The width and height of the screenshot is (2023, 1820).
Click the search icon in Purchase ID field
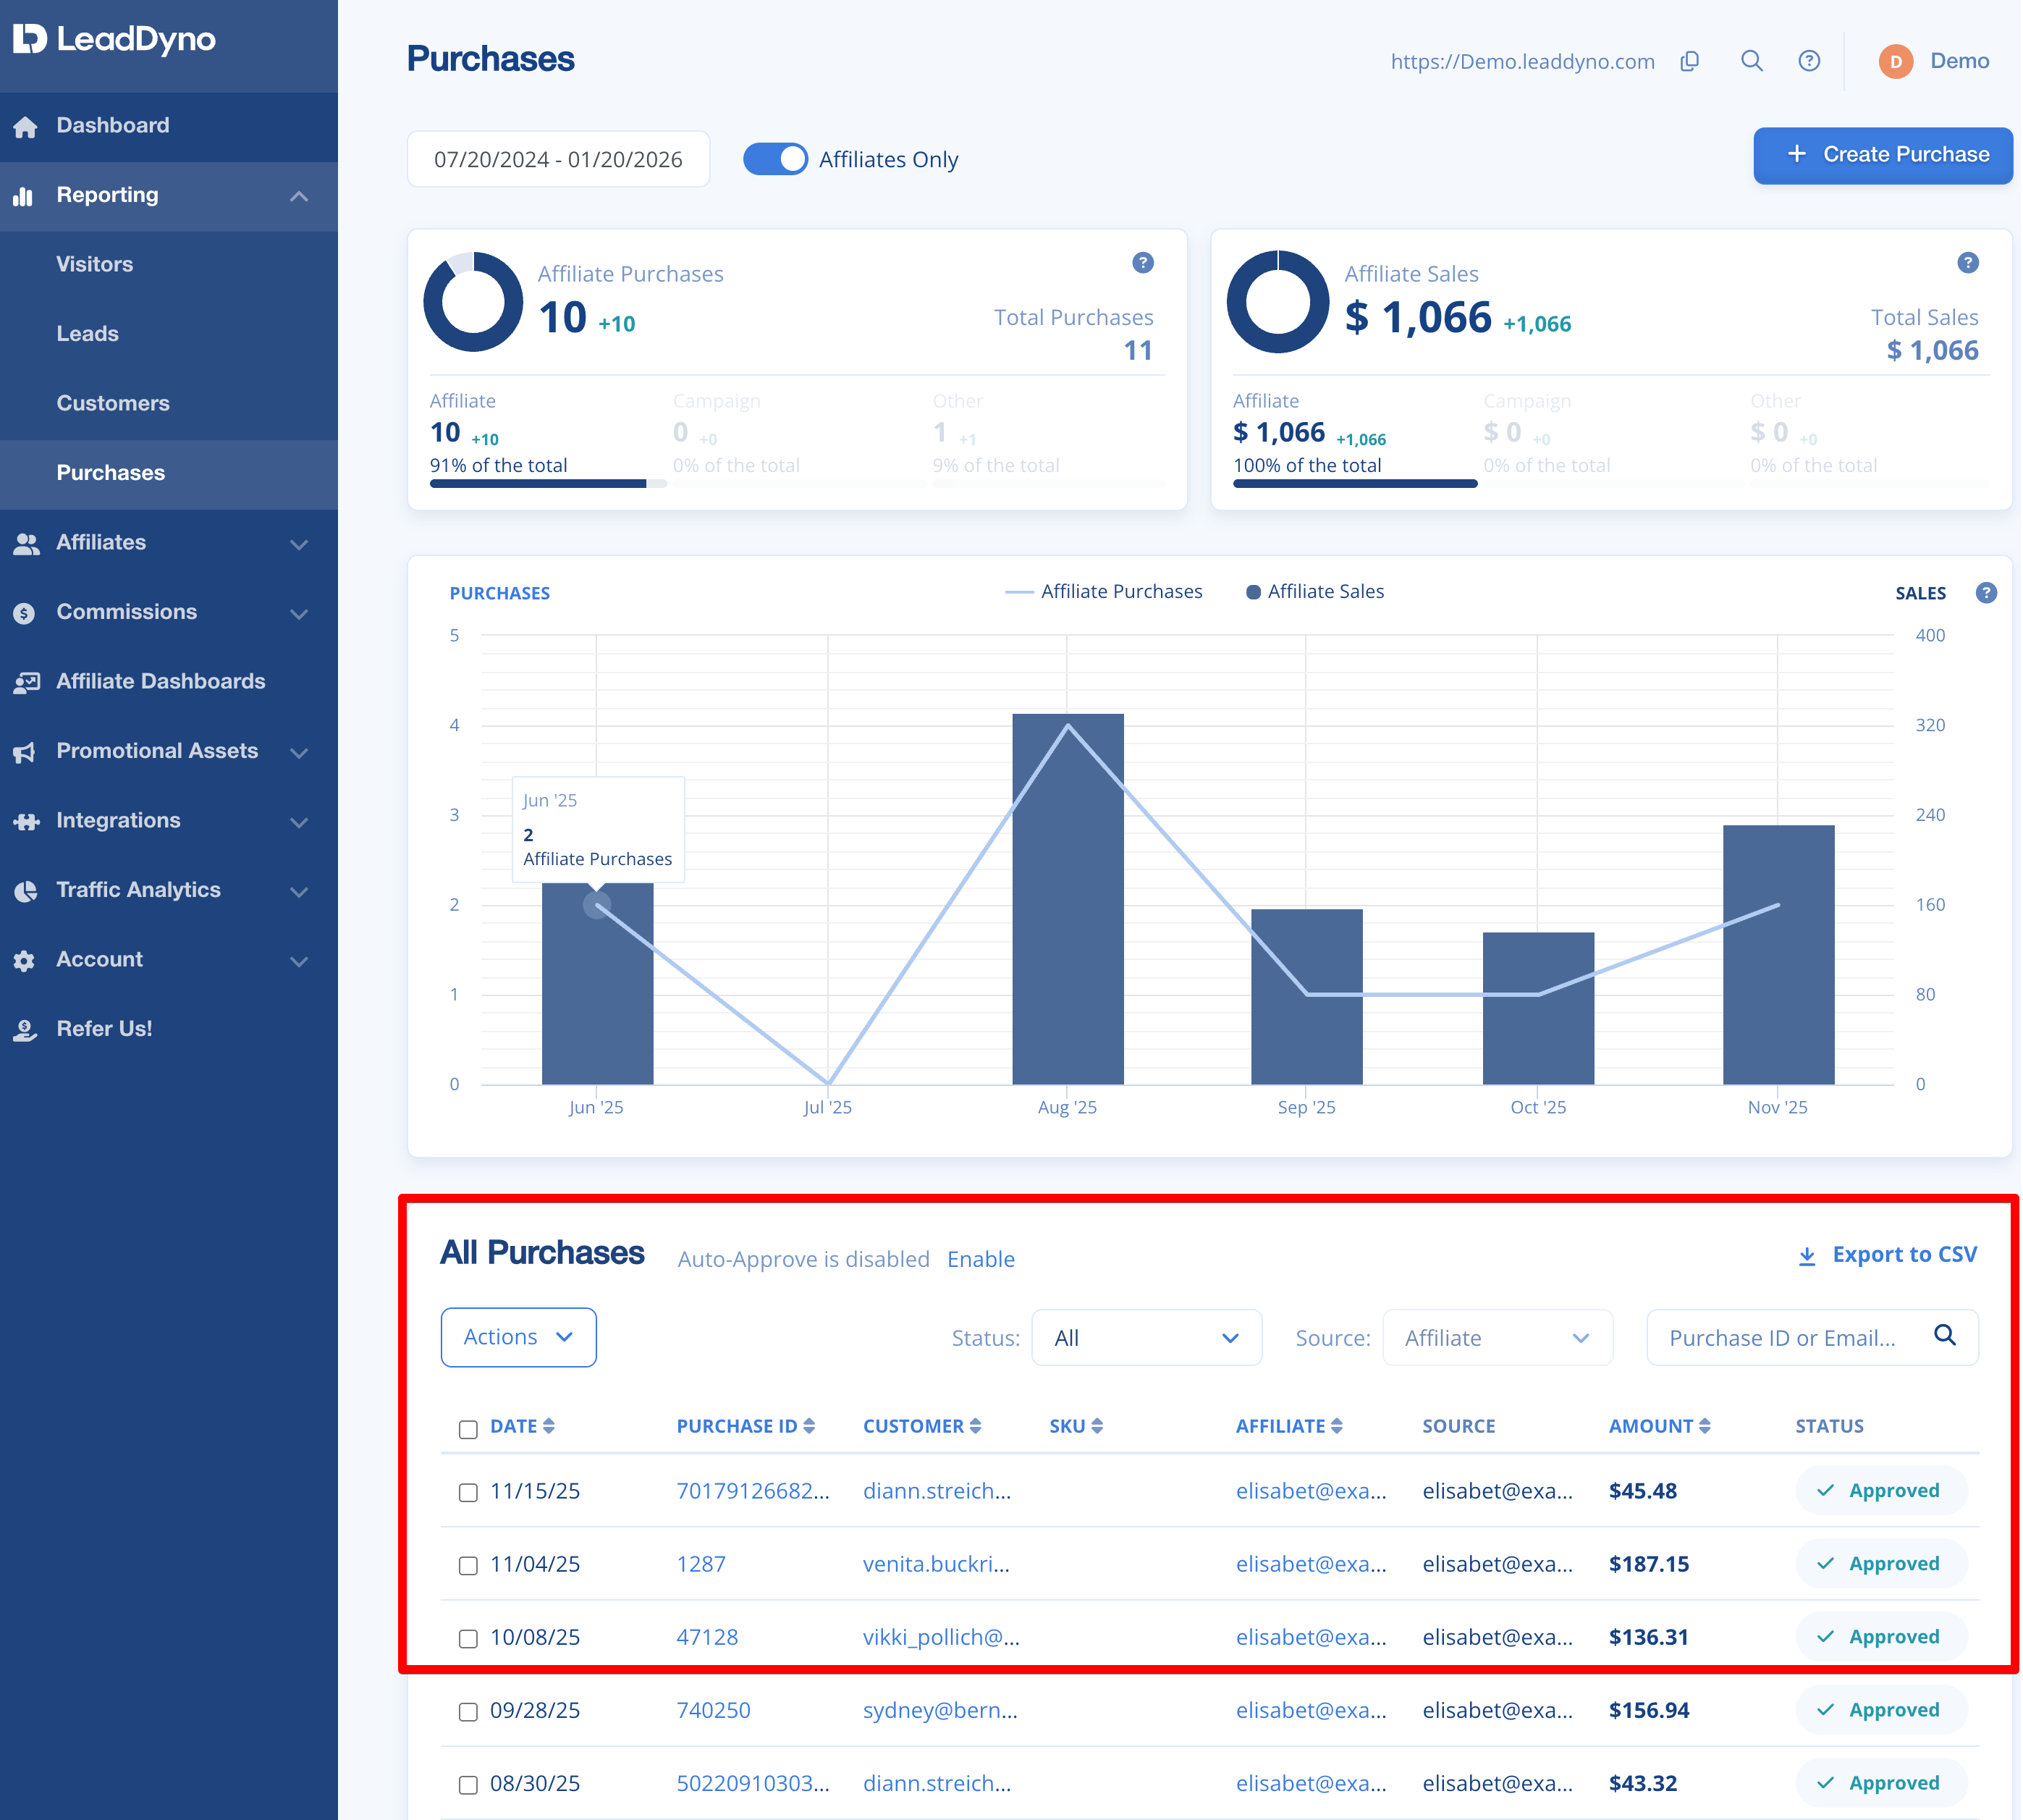click(x=1945, y=1335)
